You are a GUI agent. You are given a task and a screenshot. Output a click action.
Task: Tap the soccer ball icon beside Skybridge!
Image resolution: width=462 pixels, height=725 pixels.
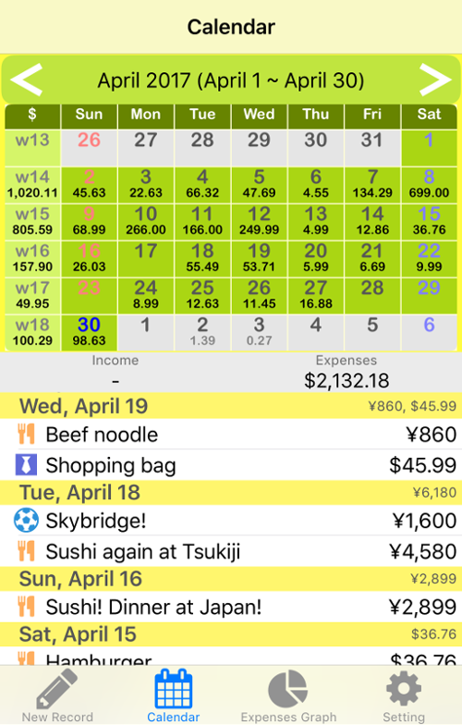pos(26,520)
